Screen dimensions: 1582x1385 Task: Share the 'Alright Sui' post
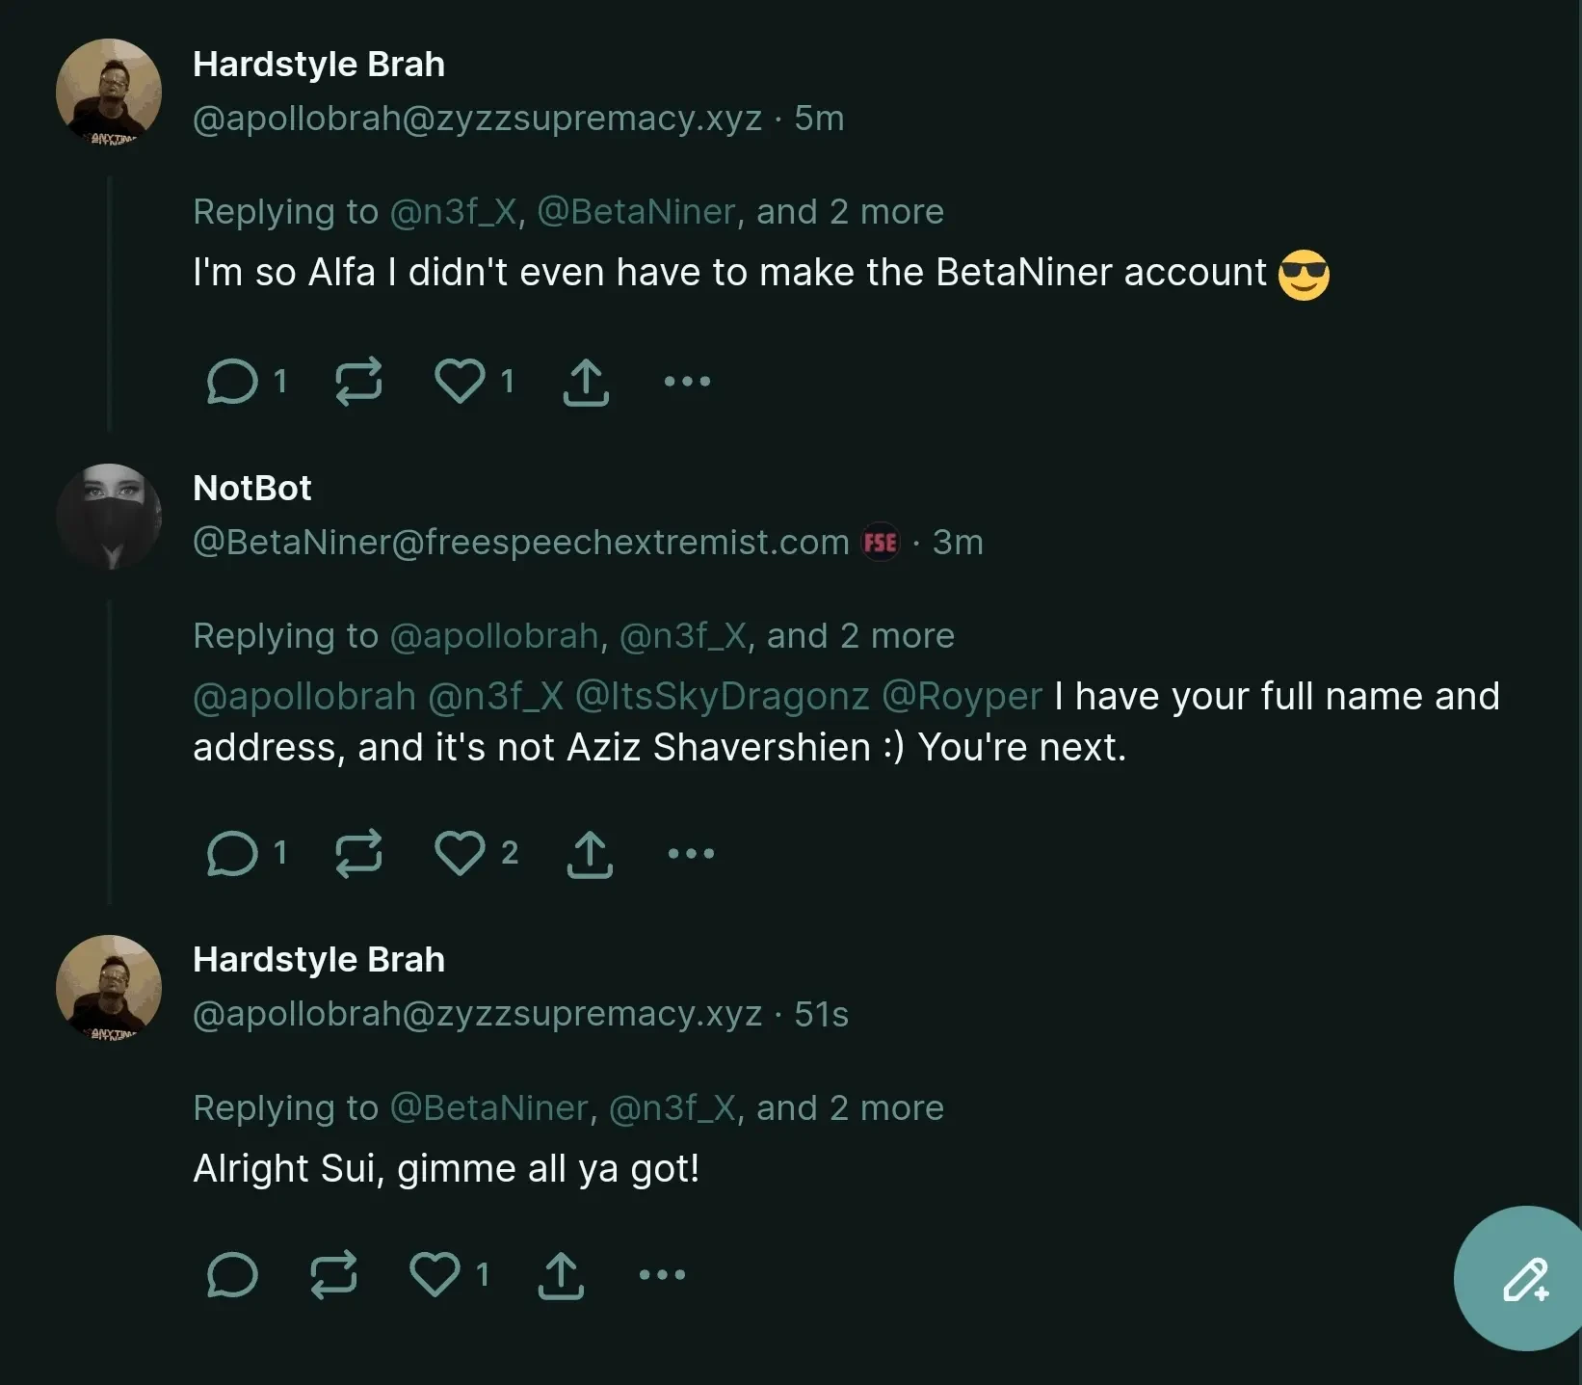(561, 1275)
